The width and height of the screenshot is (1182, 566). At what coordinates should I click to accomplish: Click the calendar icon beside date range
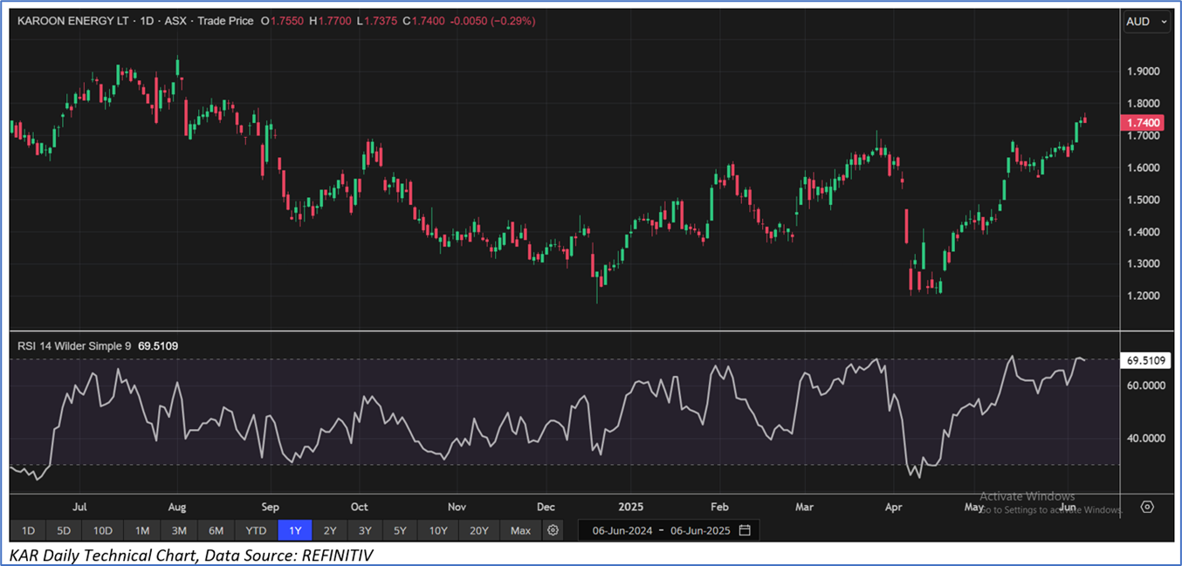745,530
